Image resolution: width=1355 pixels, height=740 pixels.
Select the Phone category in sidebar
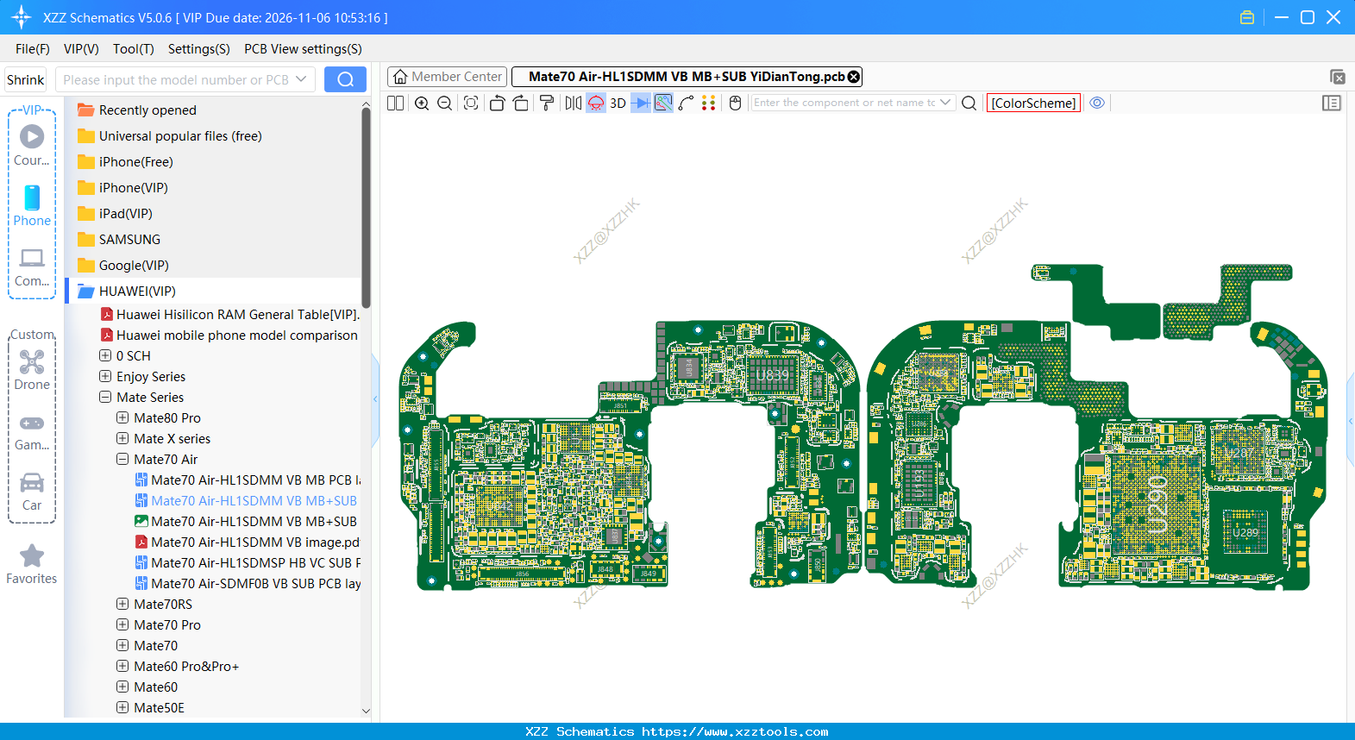(x=32, y=206)
